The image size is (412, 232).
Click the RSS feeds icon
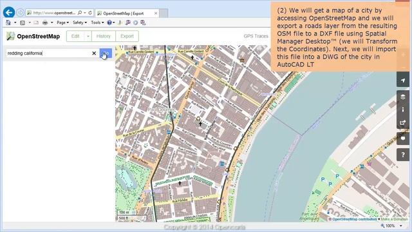click(x=23, y=23)
